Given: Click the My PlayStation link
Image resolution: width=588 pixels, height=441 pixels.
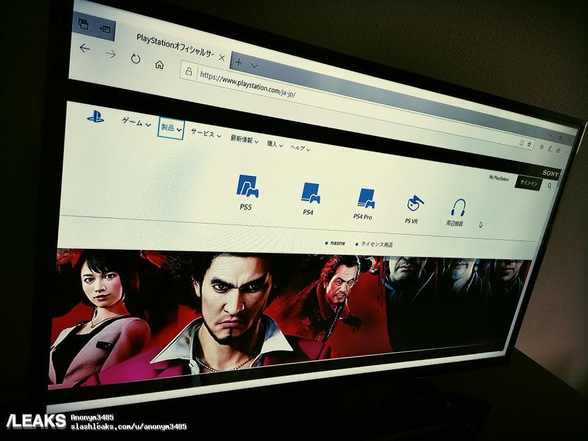Looking at the screenshot, I should [499, 178].
